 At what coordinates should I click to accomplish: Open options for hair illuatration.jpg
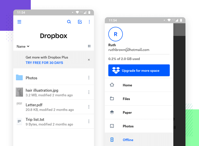(x=89, y=92)
